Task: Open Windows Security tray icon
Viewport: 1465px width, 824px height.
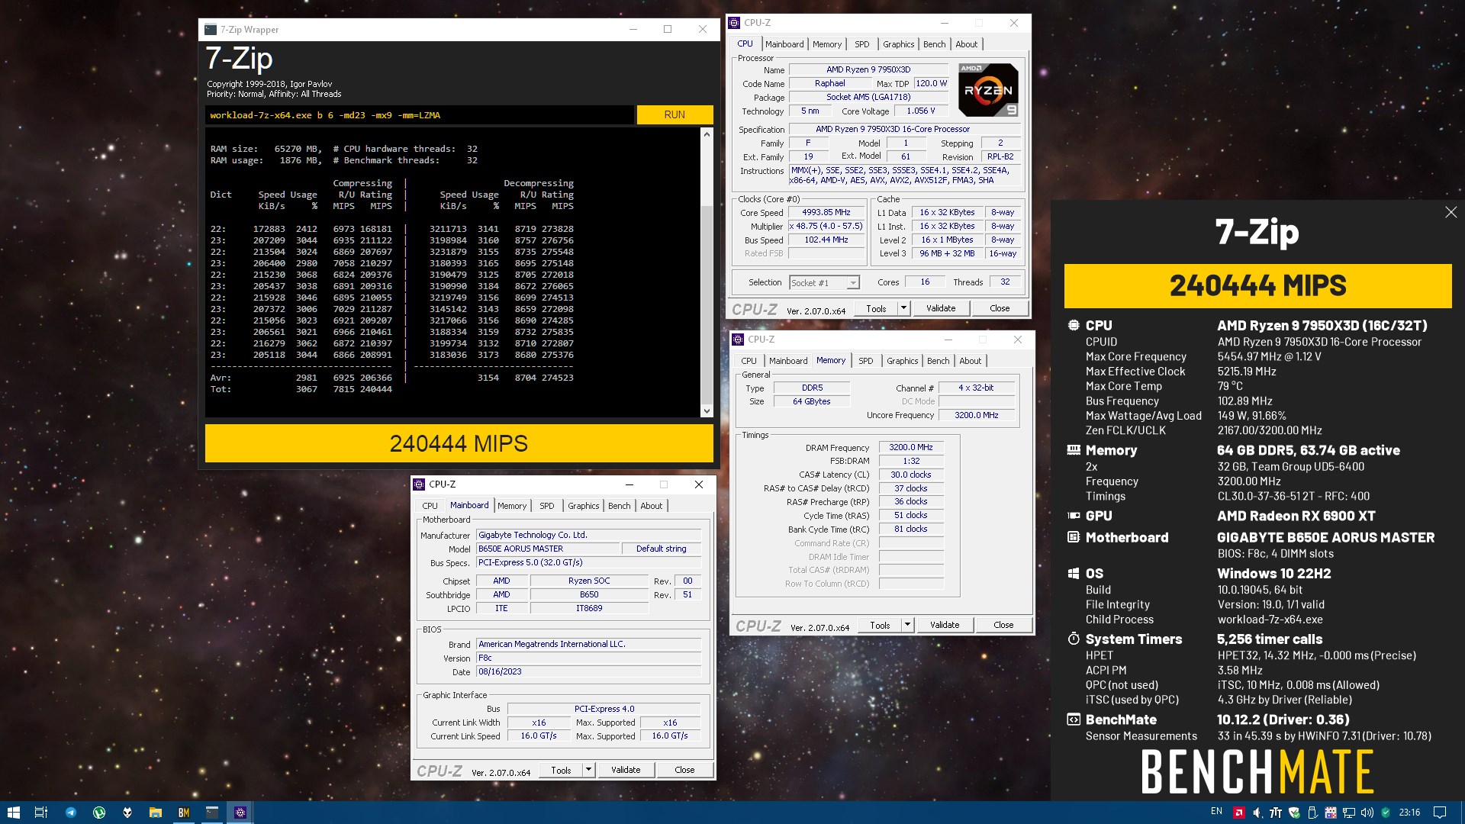Action: point(1294,813)
